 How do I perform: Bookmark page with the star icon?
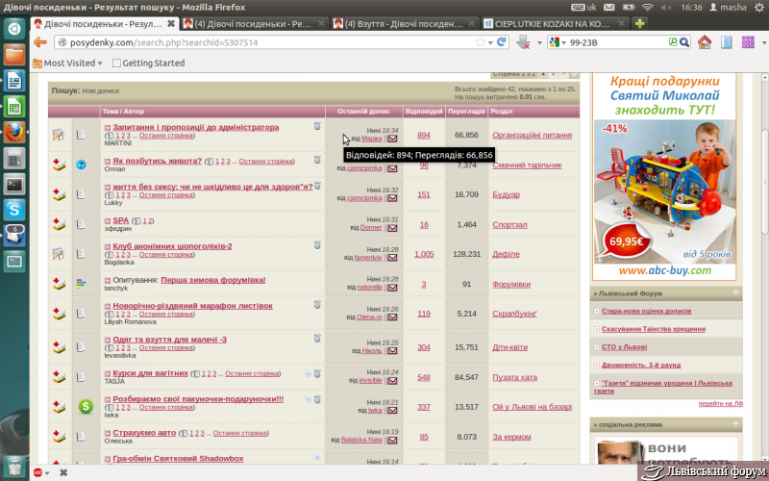(x=481, y=42)
